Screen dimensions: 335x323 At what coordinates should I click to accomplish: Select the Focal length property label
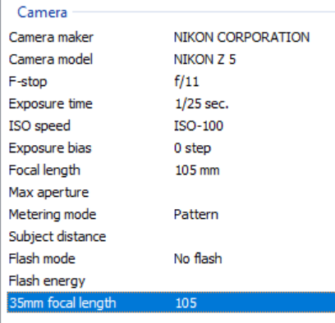click(44, 171)
